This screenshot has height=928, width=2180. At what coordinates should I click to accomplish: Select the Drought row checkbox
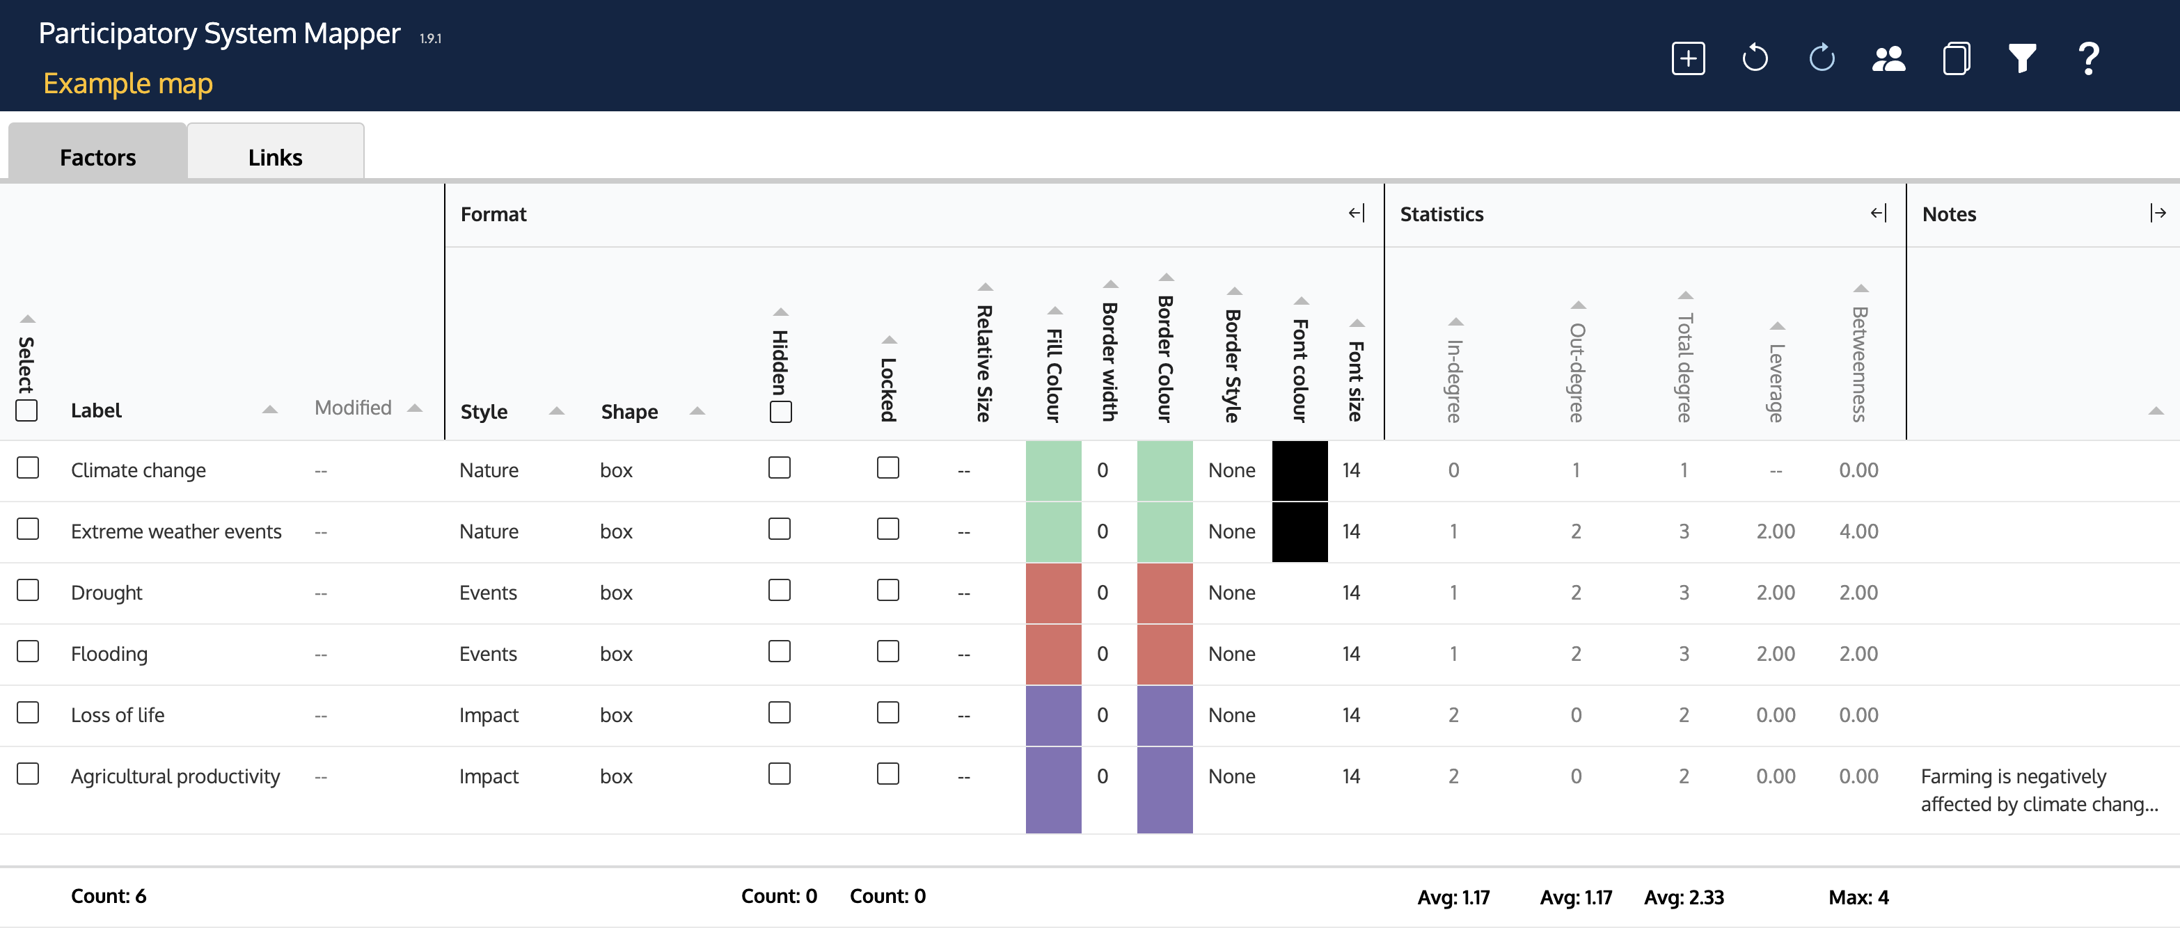point(28,590)
